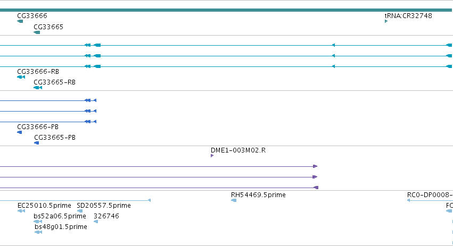The height and width of the screenshot is (246, 453).
Task: Click the 326746 feature glyph
Action: coord(96,222)
